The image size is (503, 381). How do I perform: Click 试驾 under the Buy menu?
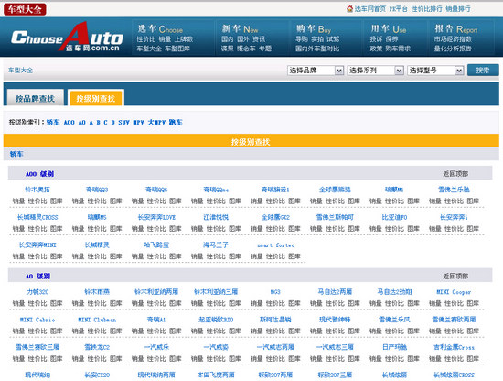[333, 39]
